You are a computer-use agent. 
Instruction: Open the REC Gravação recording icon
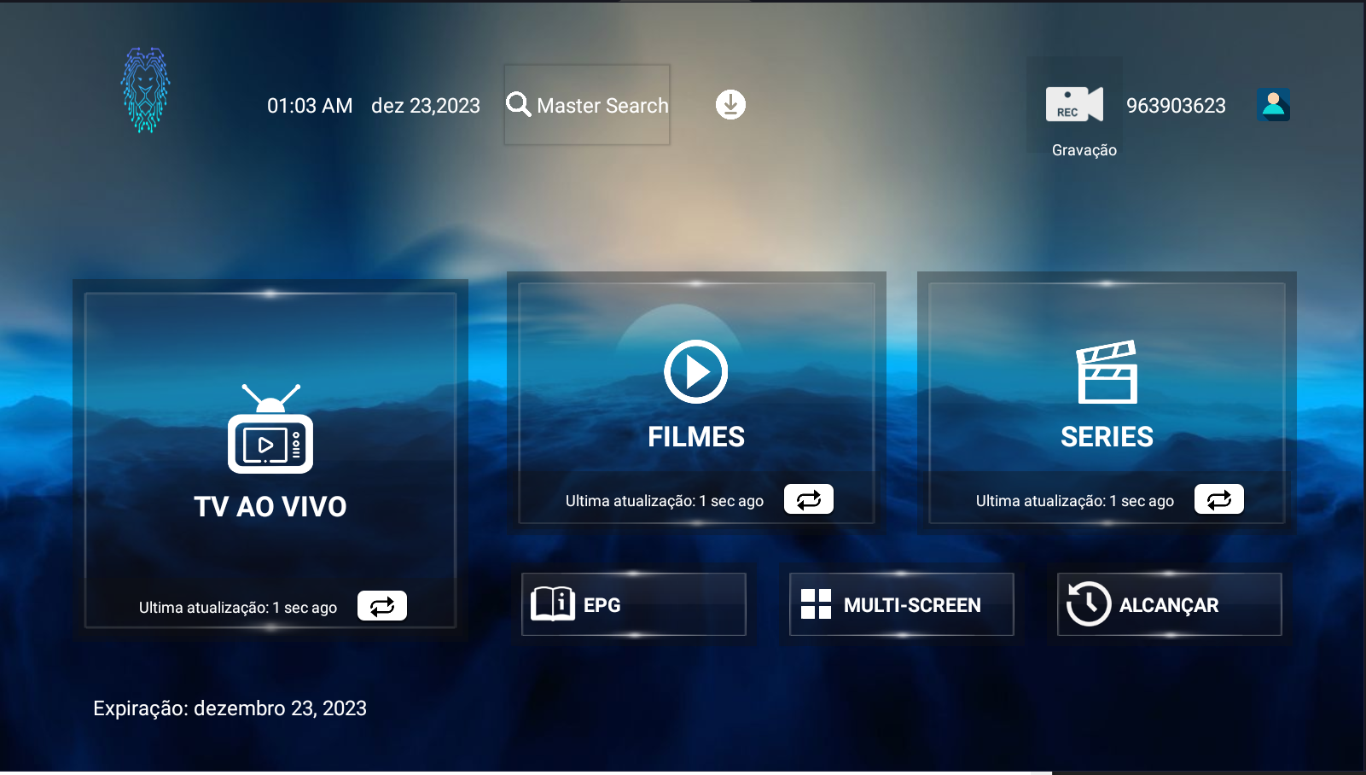(x=1074, y=105)
